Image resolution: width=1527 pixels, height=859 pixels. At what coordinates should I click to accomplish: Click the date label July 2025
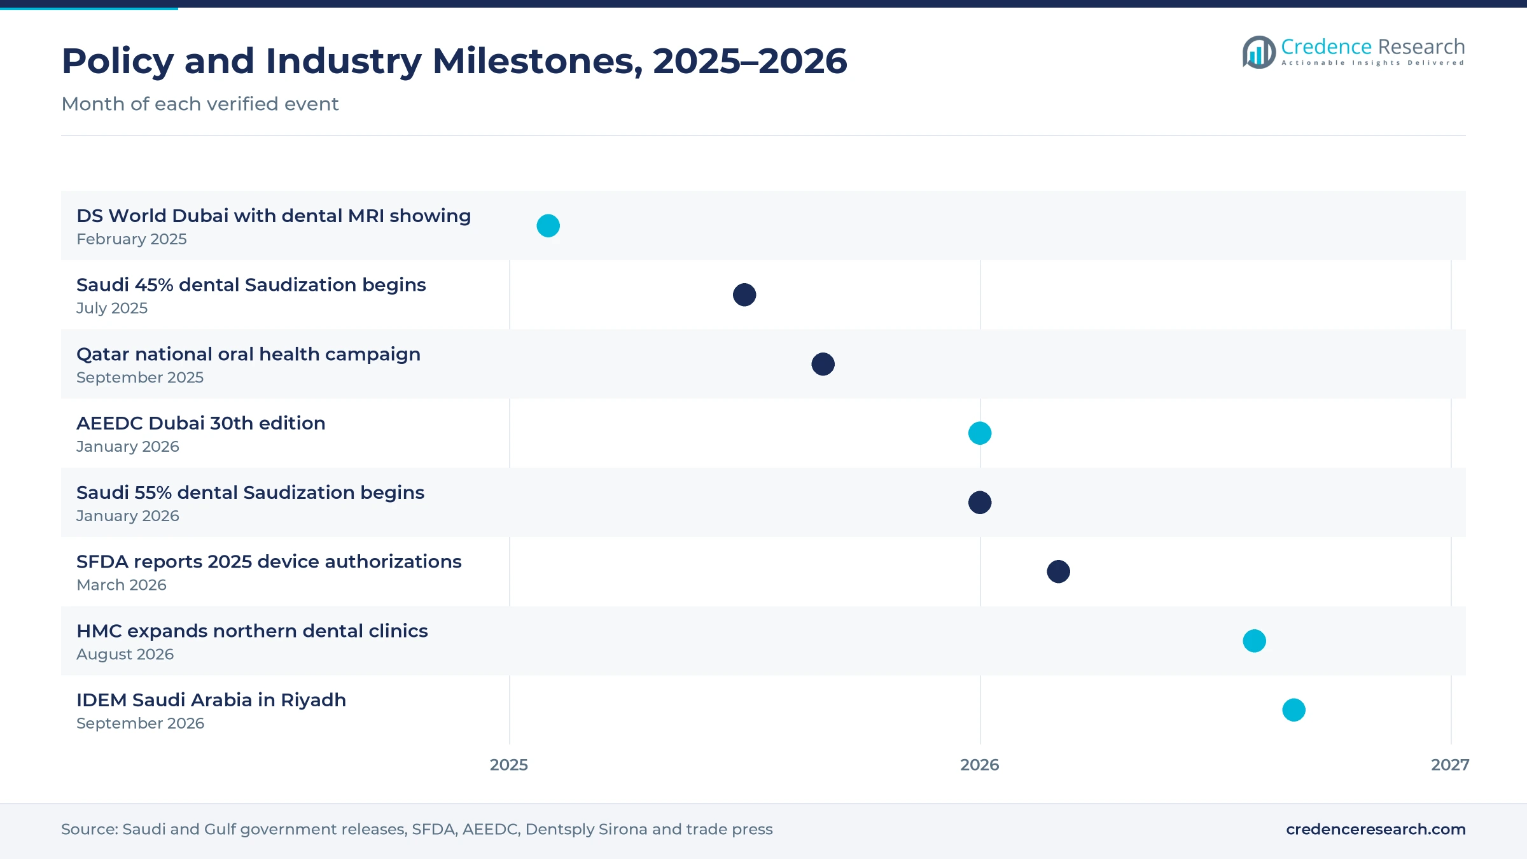coord(112,308)
